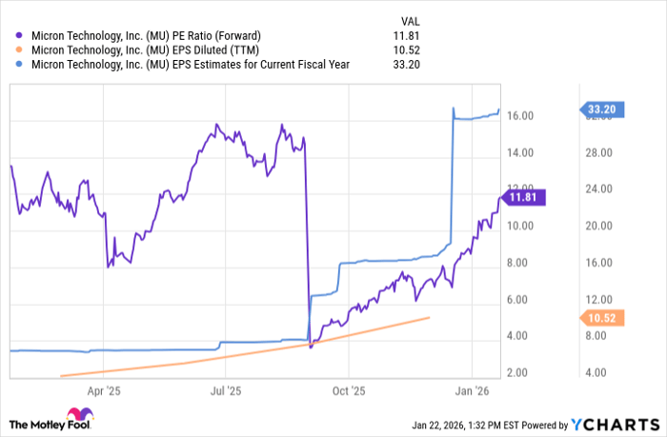Viewport: 667px width, 437px height.
Task: Click the 14.00 left y-axis label
Action: point(520,152)
